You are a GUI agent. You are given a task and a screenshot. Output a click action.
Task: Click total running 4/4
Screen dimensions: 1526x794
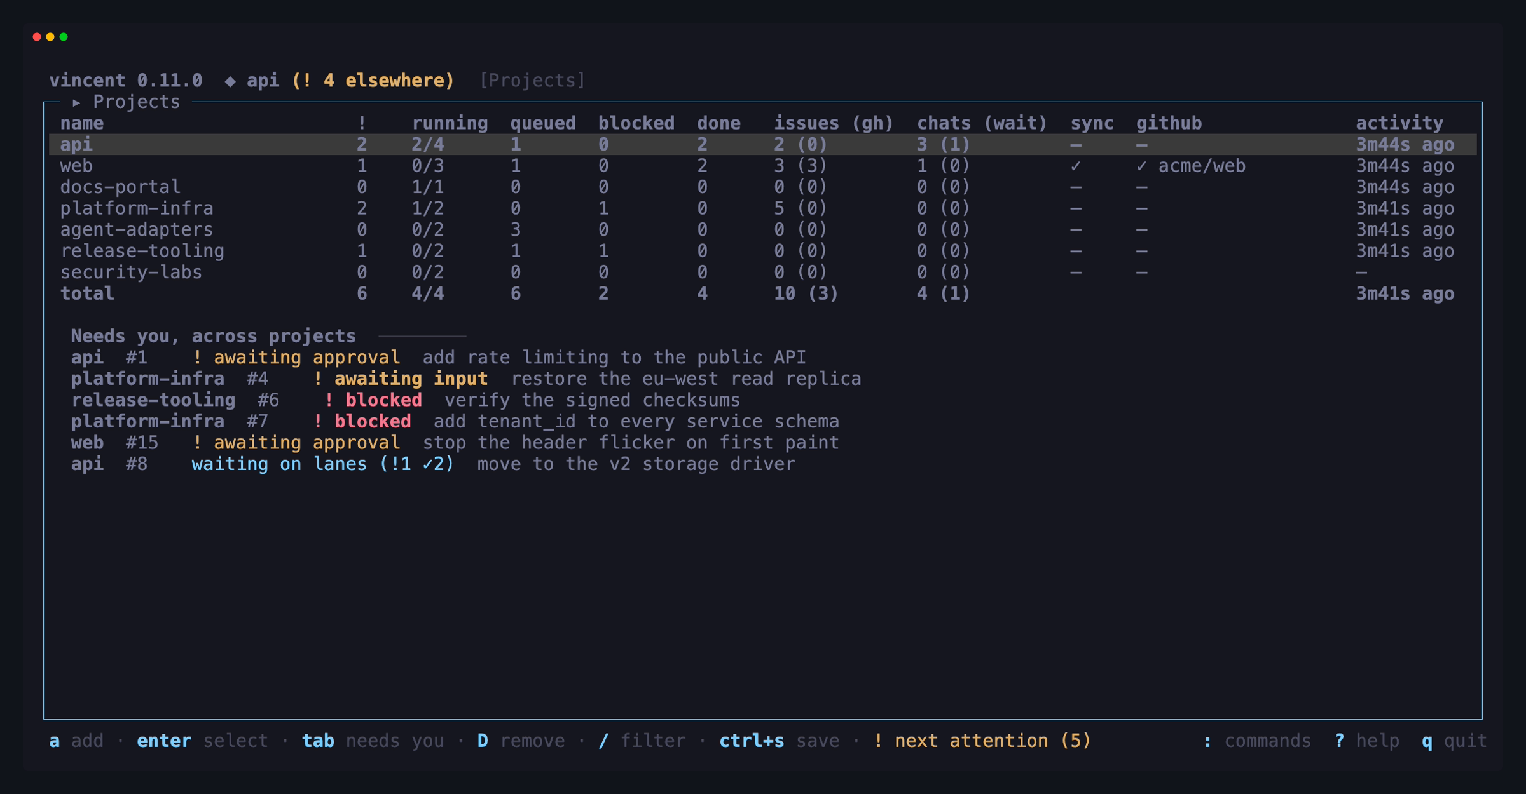point(427,293)
